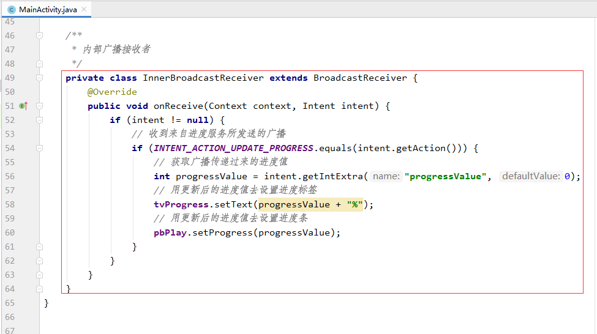Click the pbPlay field reference
The height and width of the screenshot is (334, 597).
pyautogui.click(x=170, y=232)
